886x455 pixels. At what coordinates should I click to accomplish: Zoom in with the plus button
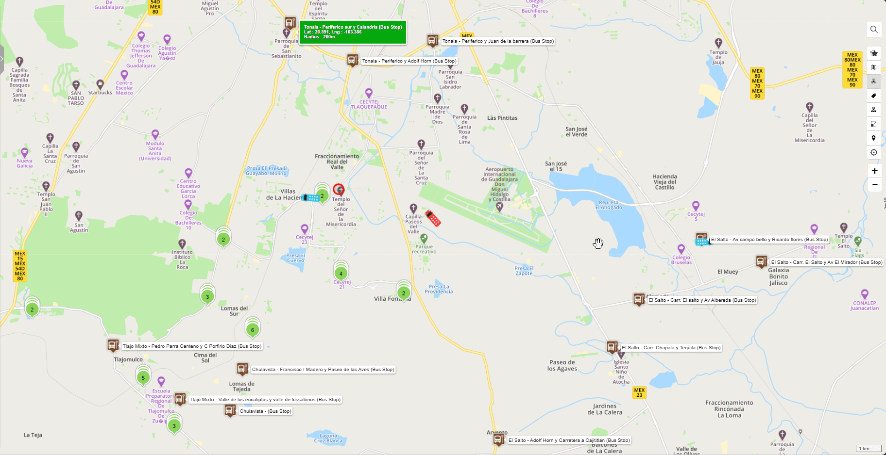pyautogui.click(x=874, y=171)
